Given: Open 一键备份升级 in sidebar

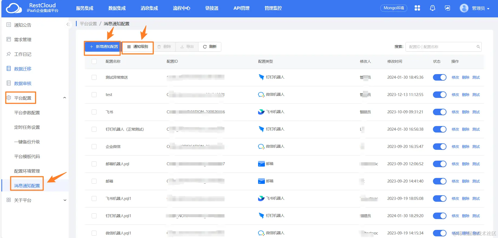Looking at the screenshot, I should pyautogui.click(x=27, y=142).
